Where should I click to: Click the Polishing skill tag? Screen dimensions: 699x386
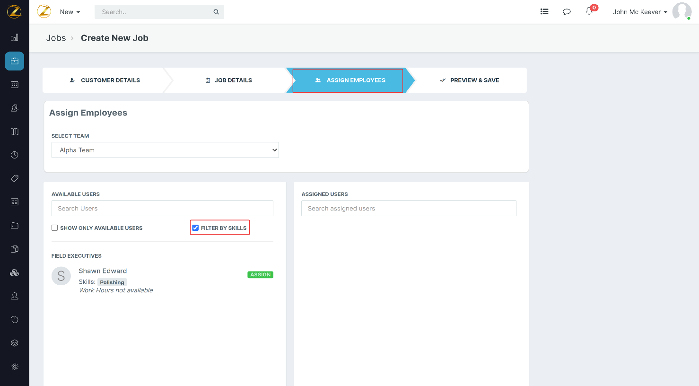point(112,282)
